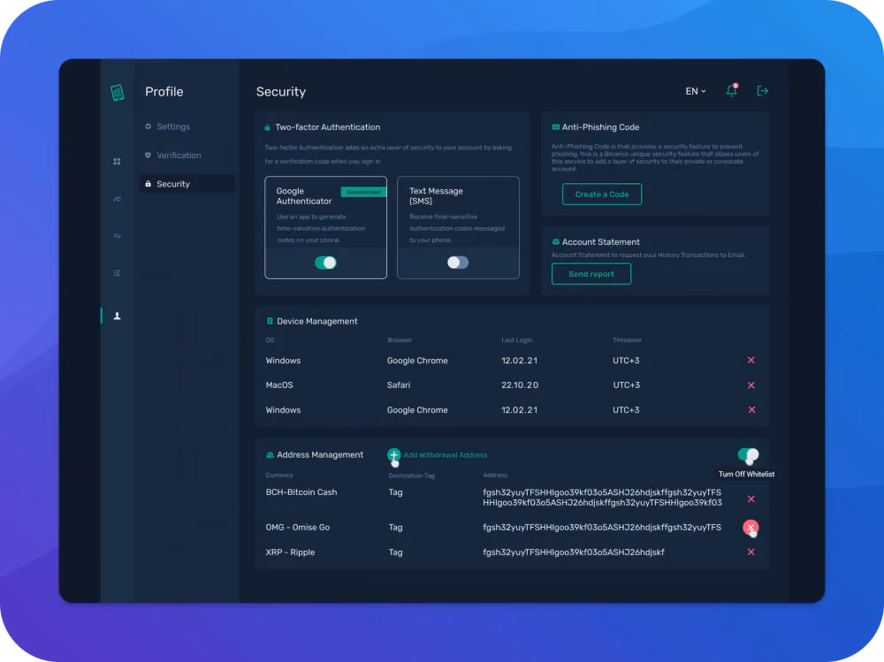Click the Add Withdrawal Address plus button

[393, 454]
